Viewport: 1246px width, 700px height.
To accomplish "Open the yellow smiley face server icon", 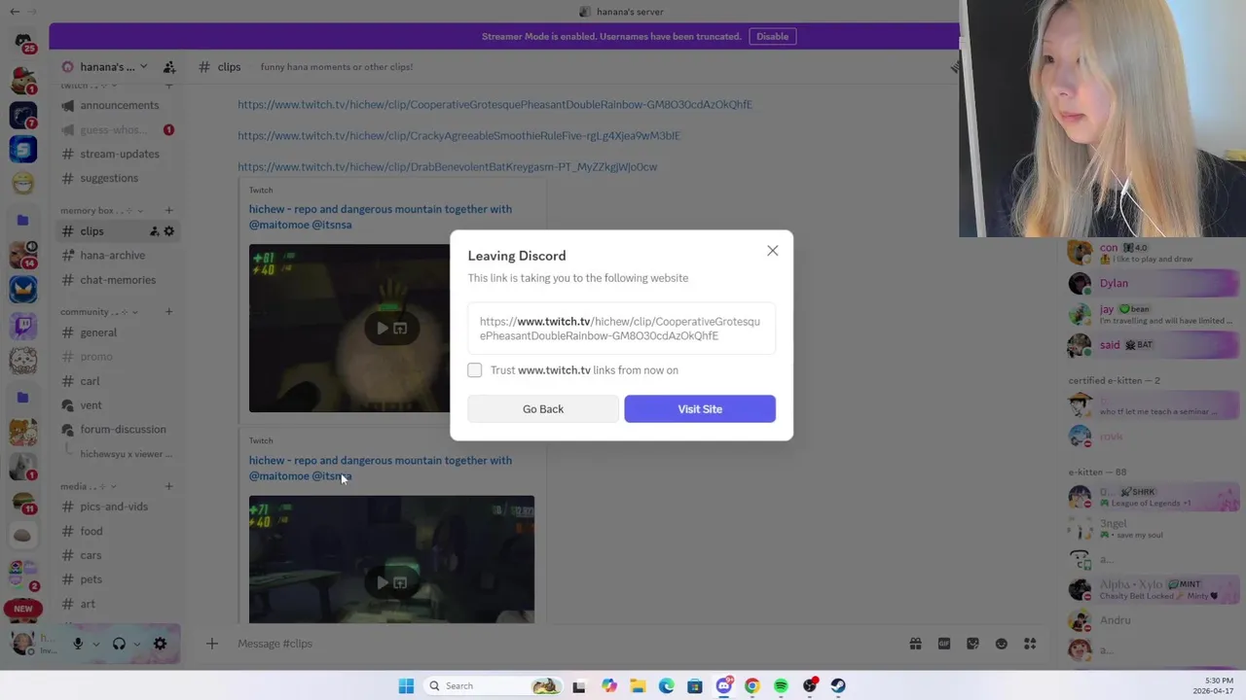I will (x=23, y=183).
